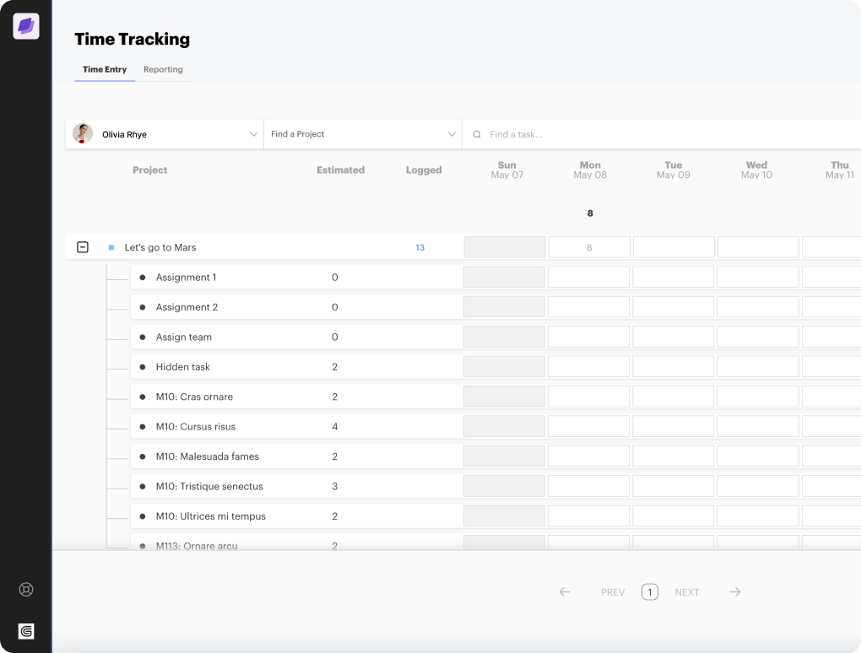Switch to the Reporting tab
The image size is (861, 653).
(x=163, y=69)
